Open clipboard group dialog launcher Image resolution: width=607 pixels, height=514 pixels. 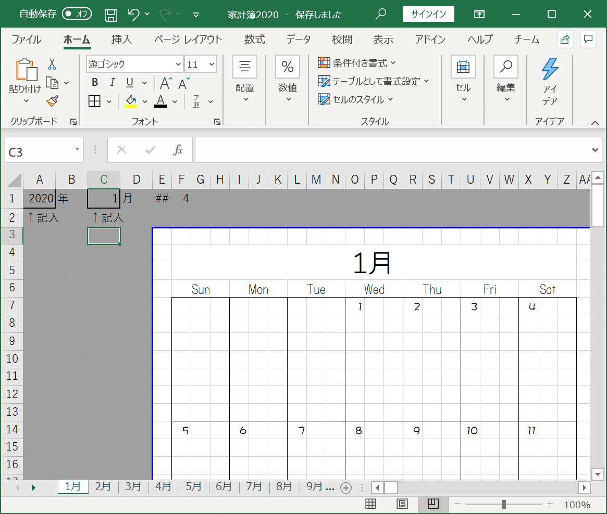73,122
